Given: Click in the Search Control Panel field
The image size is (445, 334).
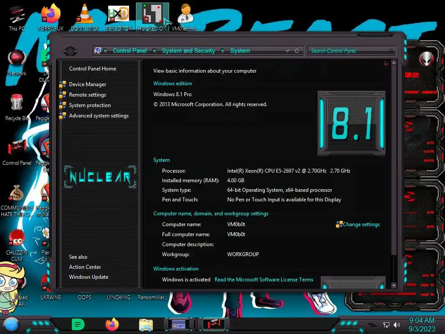Looking at the screenshot, I should click(x=352, y=51).
